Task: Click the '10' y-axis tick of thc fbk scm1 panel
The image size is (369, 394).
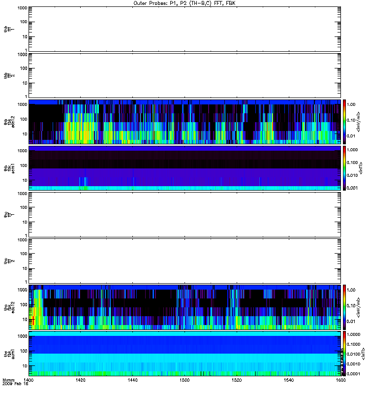Action: click(25, 366)
